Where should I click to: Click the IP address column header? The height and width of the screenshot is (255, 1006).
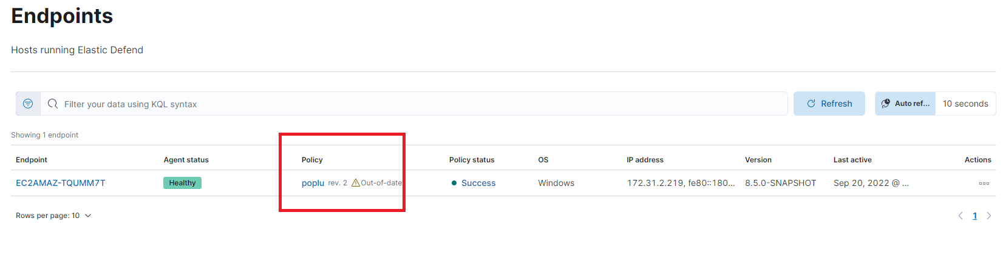coord(645,160)
